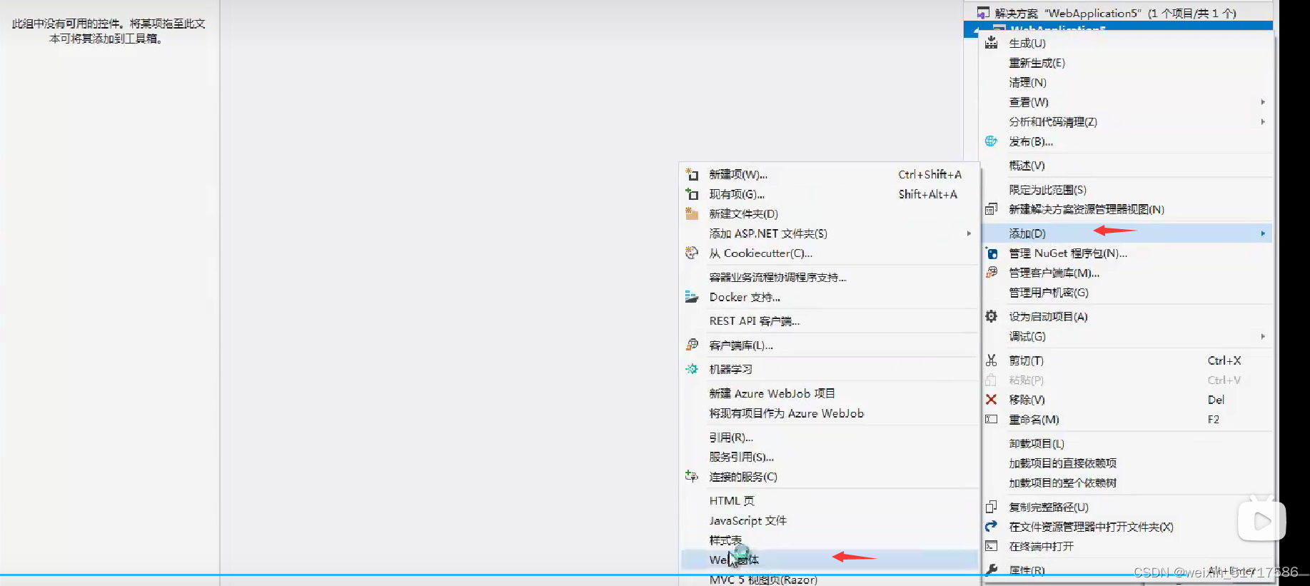Viewport: 1310px width, 586px height.
Task: Select 在终端中打开 entry
Action: (1041, 546)
